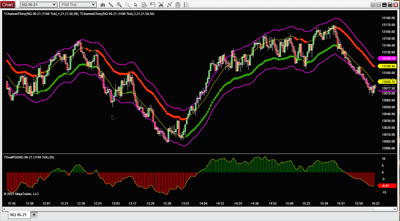Open the Chart Trader icon
The image size is (400, 221).
coord(153,4)
